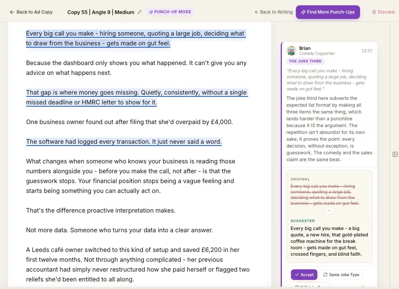
Task: Select highlighted line 'The software had logged every transaction'
Action: [x=124, y=141]
